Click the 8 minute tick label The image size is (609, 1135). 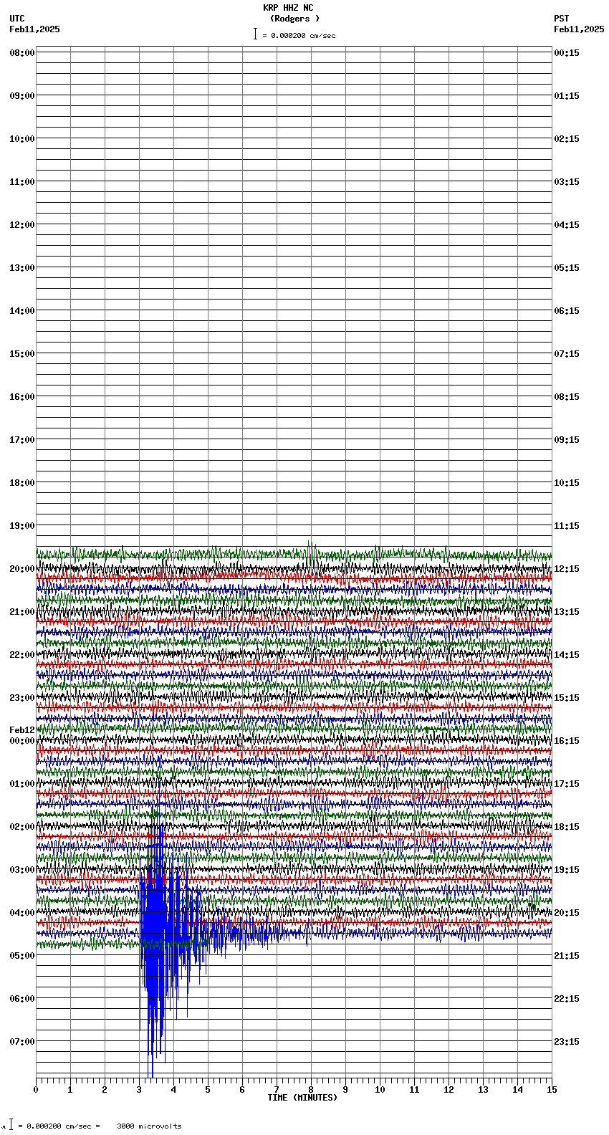point(311,1090)
